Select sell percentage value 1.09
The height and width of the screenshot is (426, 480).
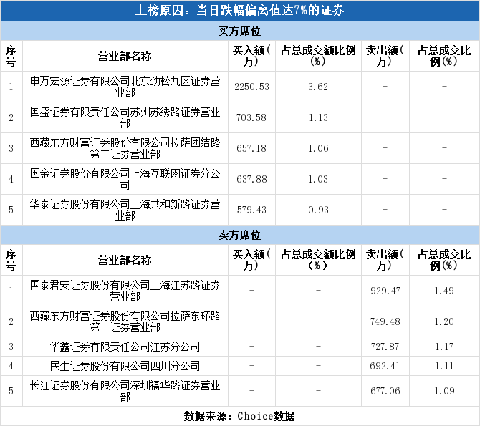[444, 391]
